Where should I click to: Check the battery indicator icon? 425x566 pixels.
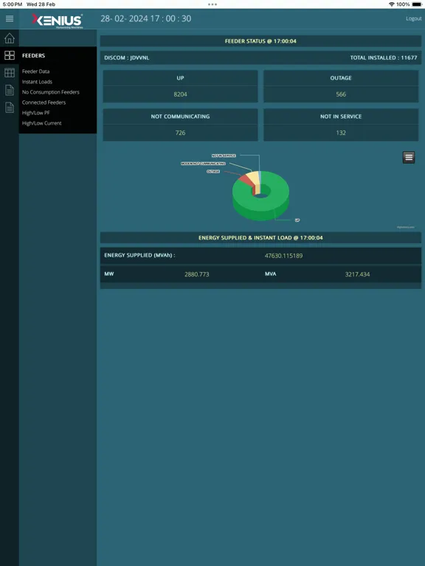[416, 4]
